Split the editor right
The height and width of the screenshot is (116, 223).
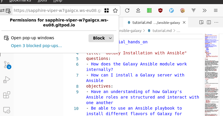pyautogui.click(x=209, y=22)
